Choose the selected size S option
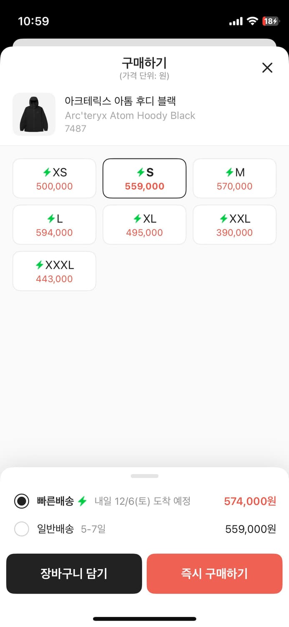Viewport: 289px width, 627px height. [x=144, y=178]
